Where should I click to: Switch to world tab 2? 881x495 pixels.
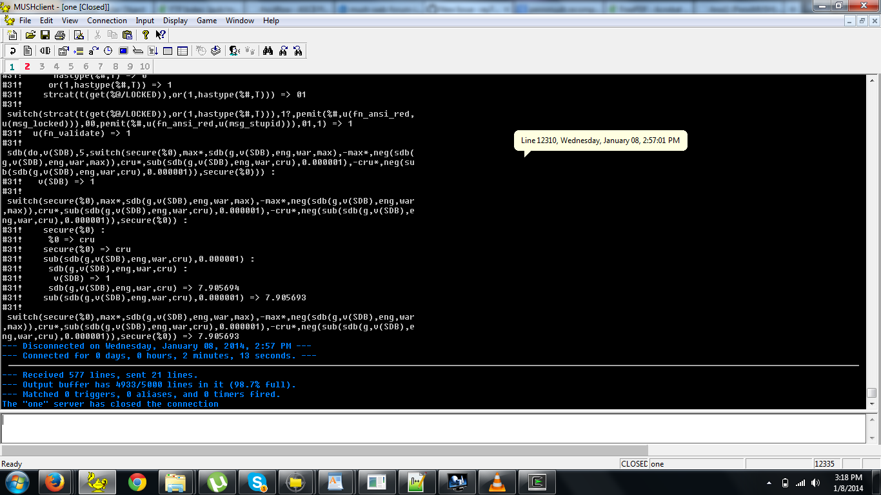click(x=27, y=66)
